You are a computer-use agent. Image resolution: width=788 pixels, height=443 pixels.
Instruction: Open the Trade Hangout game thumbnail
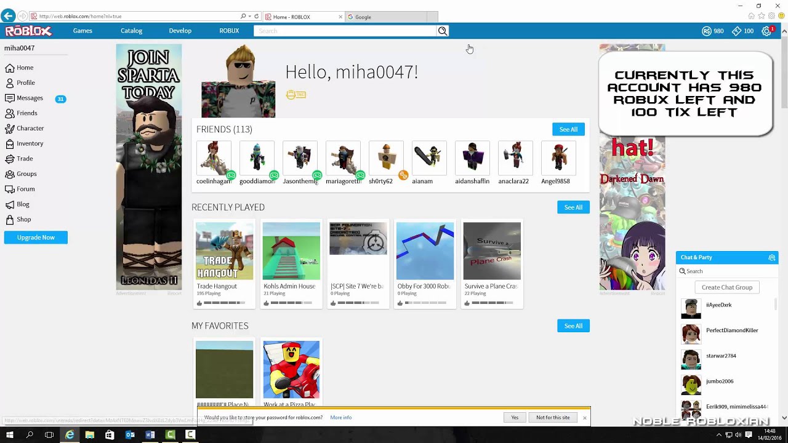224,251
